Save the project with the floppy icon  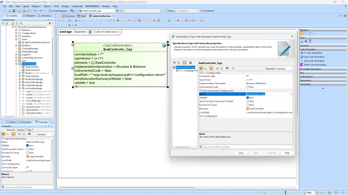pos(14,10)
